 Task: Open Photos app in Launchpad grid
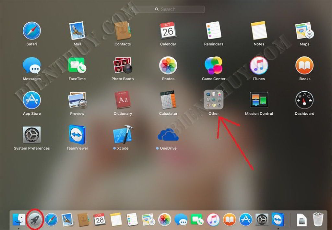pyautogui.click(x=168, y=65)
